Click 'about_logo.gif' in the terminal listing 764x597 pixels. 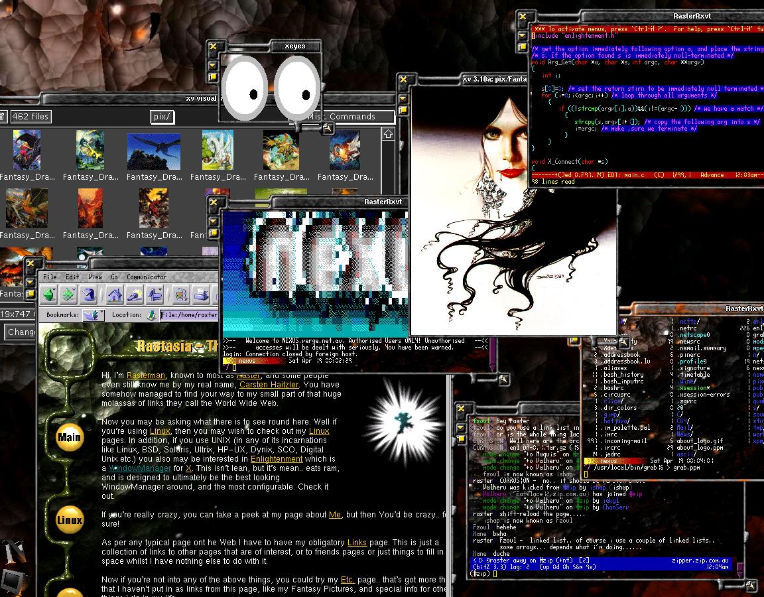(x=700, y=440)
